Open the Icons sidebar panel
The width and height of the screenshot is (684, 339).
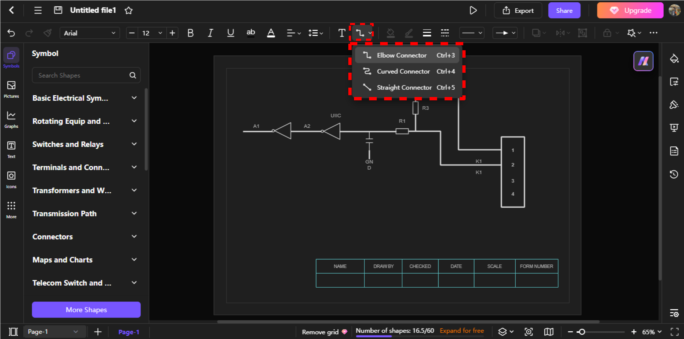(11, 179)
